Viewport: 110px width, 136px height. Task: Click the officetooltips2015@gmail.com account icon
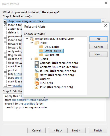32,39
